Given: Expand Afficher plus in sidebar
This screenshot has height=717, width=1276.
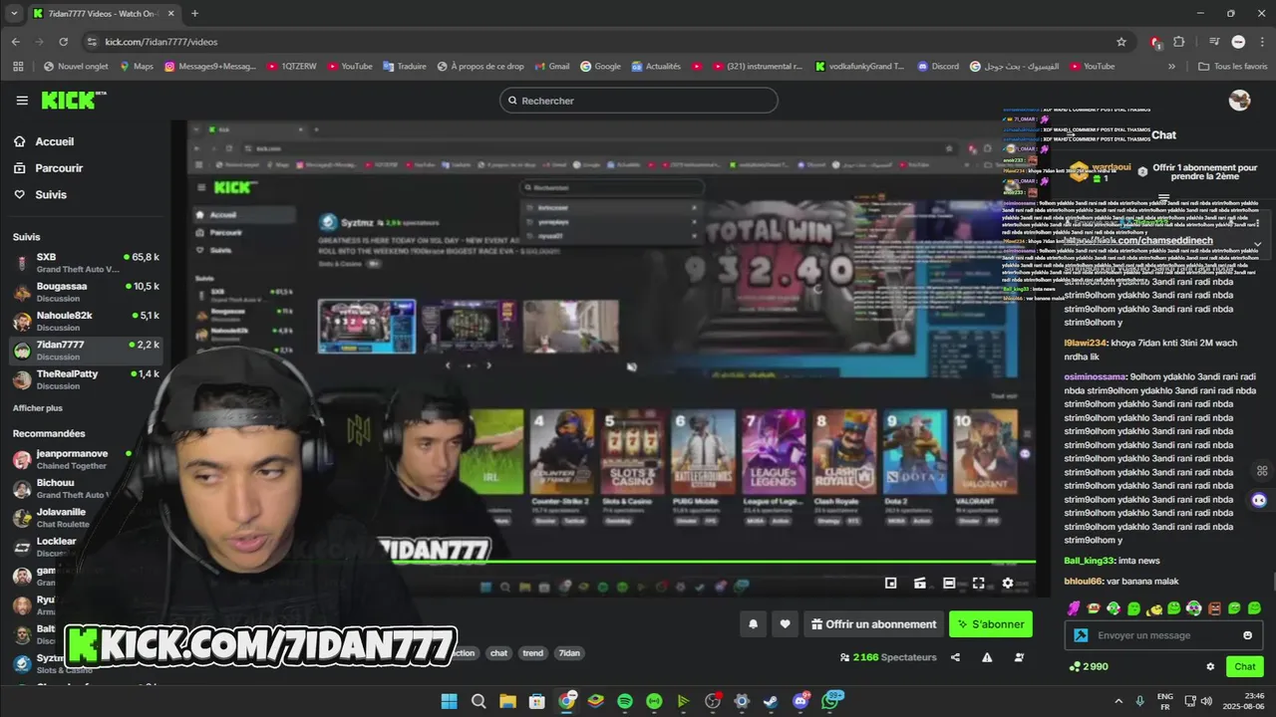Looking at the screenshot, I should tap(38, 408).
